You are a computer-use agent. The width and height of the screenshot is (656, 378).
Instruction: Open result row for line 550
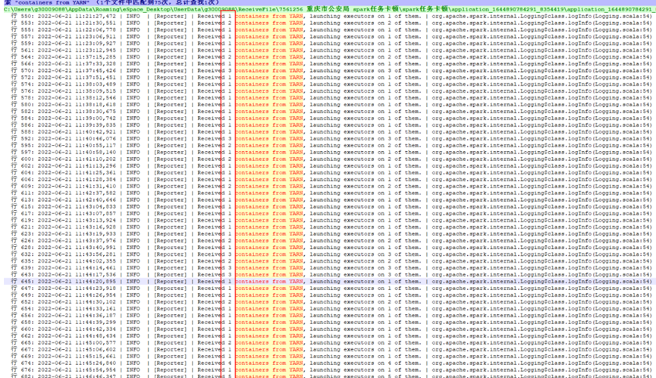click(330, 17)
